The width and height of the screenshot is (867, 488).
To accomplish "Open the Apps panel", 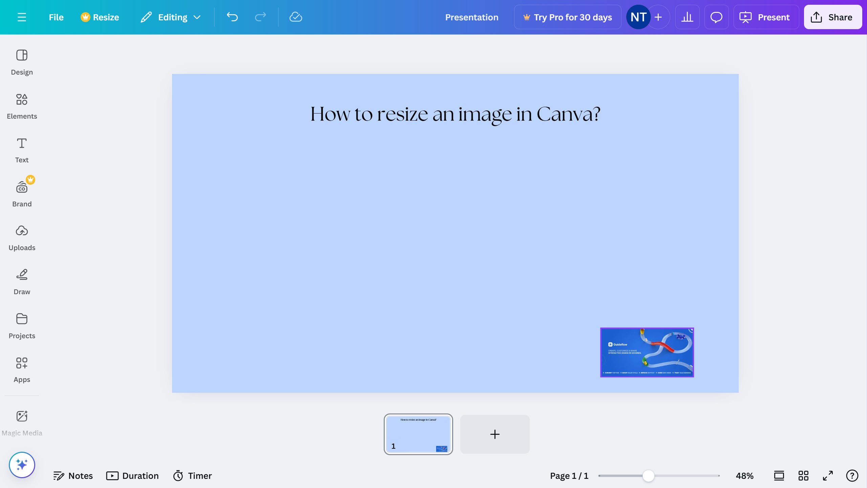I will 22,369.
